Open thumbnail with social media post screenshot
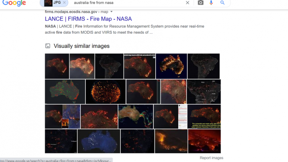The height and width of the screenshot is (162, 288). [170, 117]
